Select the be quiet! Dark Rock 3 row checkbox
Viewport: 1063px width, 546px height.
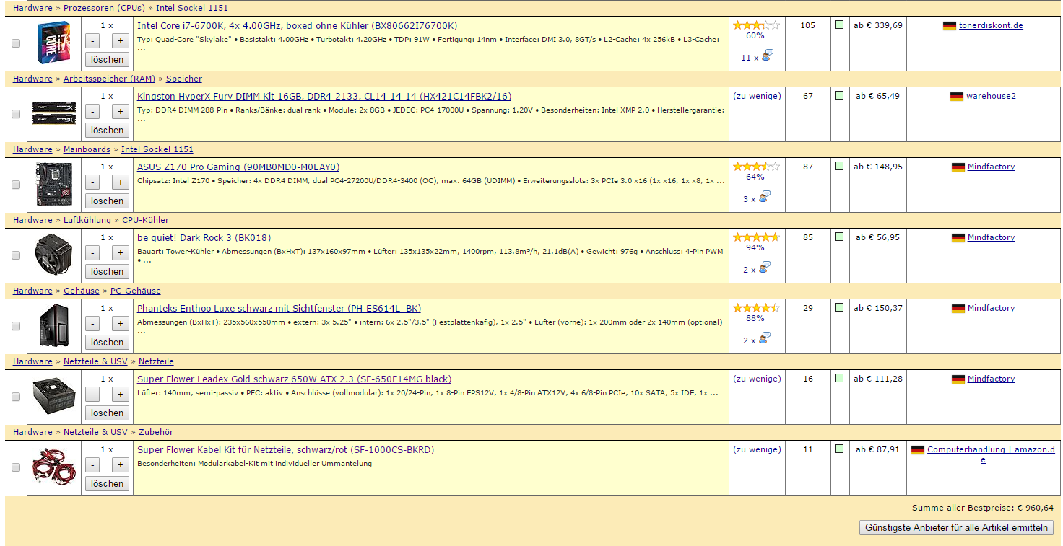point(16,255)
